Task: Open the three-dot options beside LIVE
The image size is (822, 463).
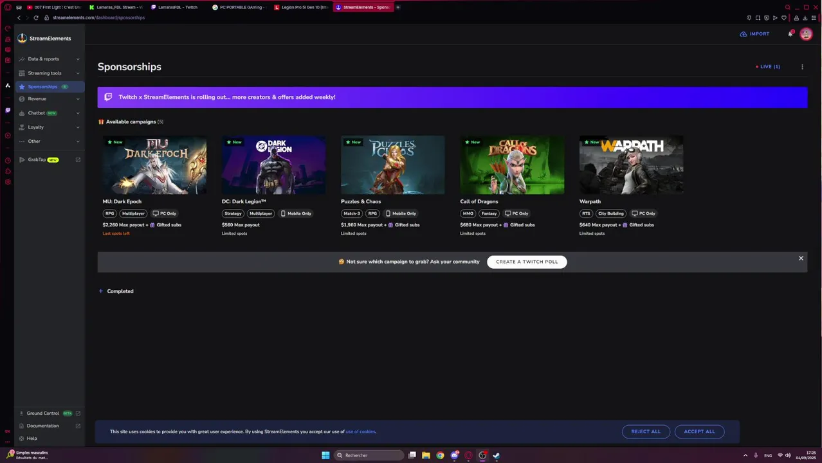Action: (802, 67)
